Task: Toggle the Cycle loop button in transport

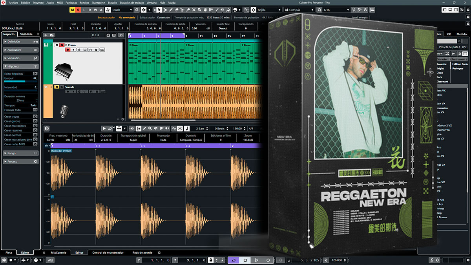Action: coord(234,260)
